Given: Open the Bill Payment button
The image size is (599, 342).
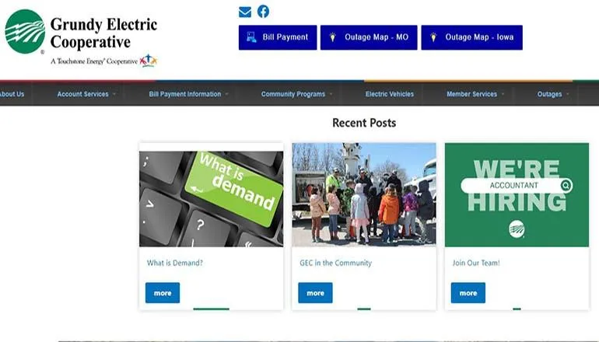Looking at the screenshot, I should point(278,37).
